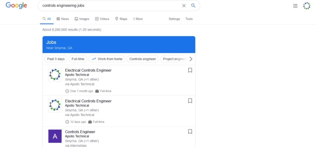This screenshot has height=147, width=317.
Task: Expand the More search categories menu
Action: [x=138, y=19]
